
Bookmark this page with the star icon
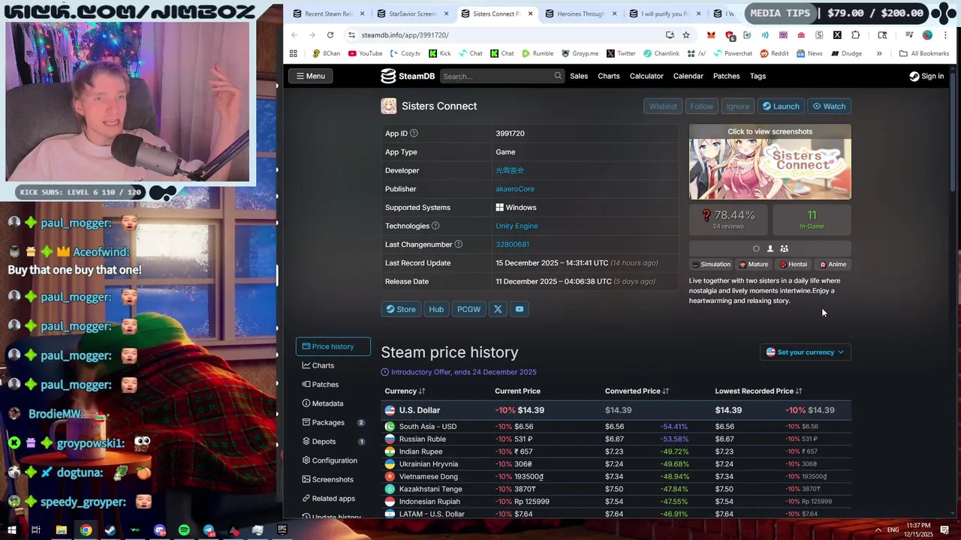click(x=686, y=35)
